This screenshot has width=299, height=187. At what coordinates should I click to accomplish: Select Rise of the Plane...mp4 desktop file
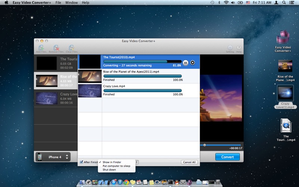tap(285, 71)
